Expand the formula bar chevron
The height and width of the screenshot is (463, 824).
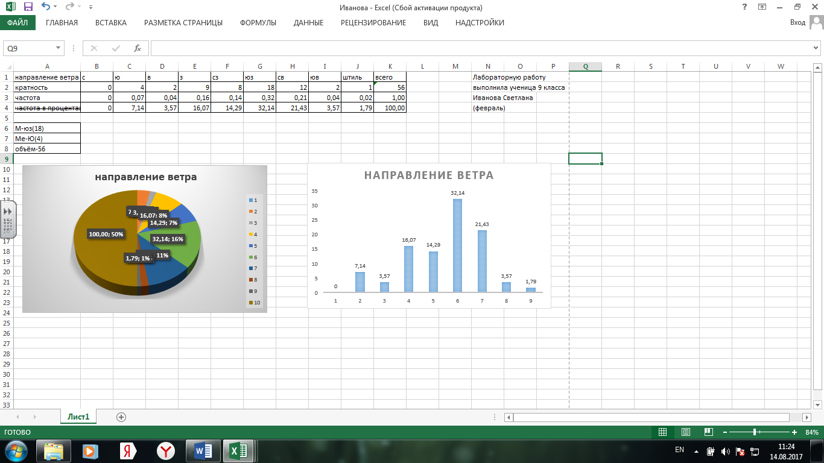point(817,48)
